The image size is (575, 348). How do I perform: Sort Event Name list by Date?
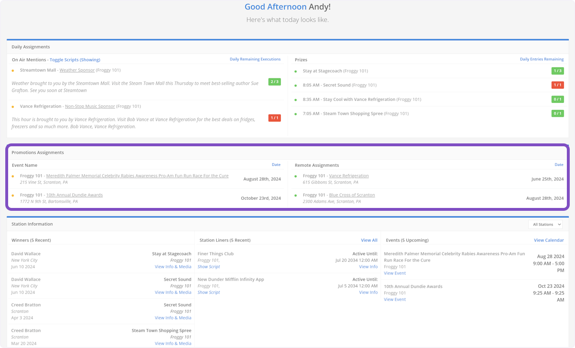pos(276,165)
